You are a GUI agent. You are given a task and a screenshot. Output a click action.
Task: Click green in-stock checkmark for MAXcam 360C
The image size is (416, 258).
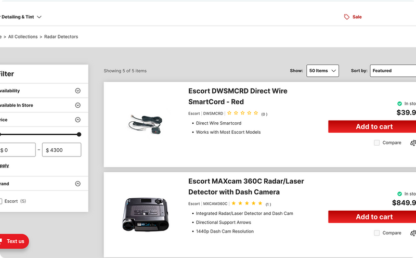[399, 193]
